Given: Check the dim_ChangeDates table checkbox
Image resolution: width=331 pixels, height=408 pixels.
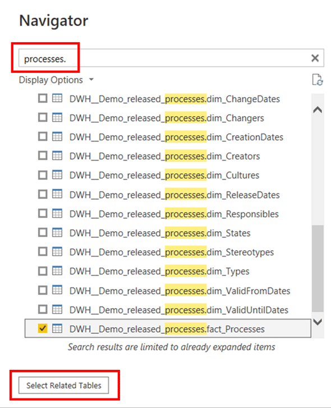Looking at the screenshot, I should coord(43,98).
